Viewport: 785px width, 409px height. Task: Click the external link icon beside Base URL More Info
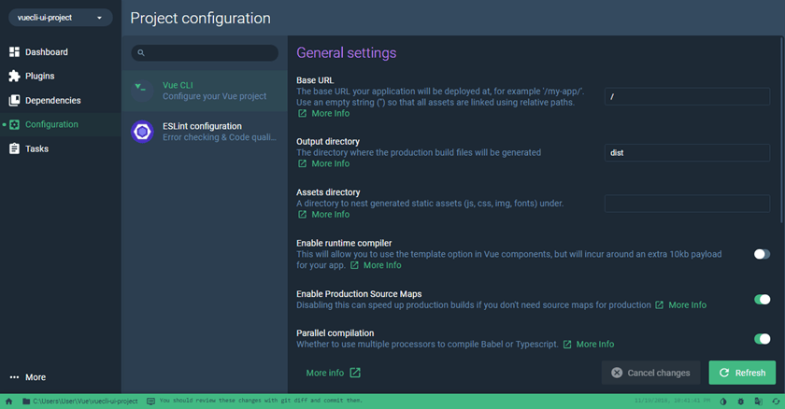pos(302,114)
